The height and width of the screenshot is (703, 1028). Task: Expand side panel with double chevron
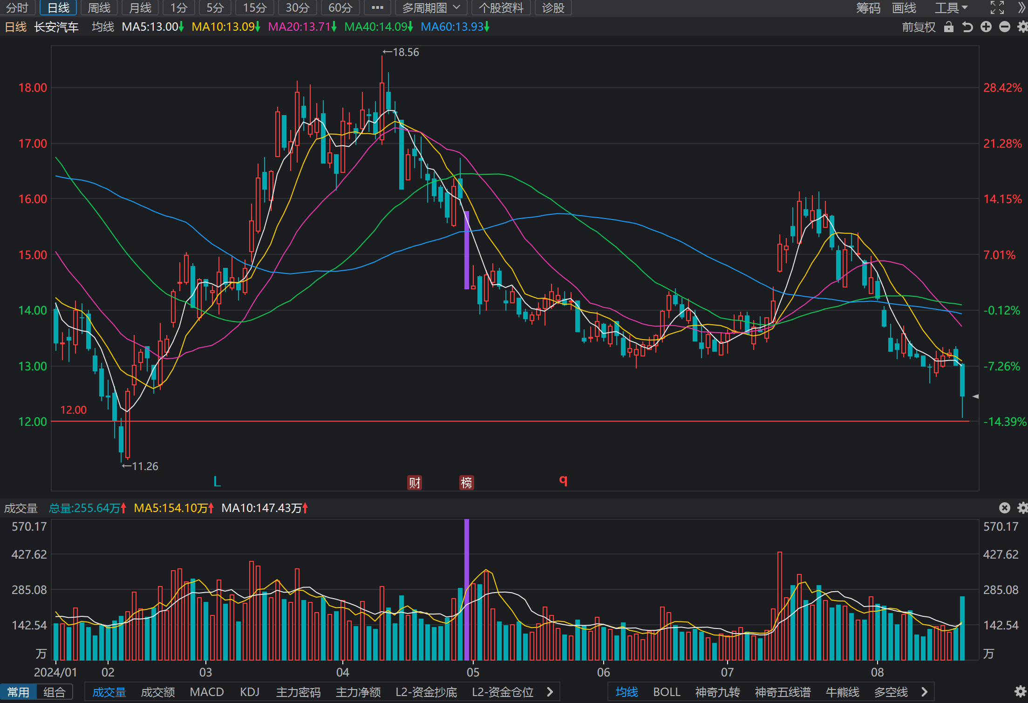click(1021, 8)
